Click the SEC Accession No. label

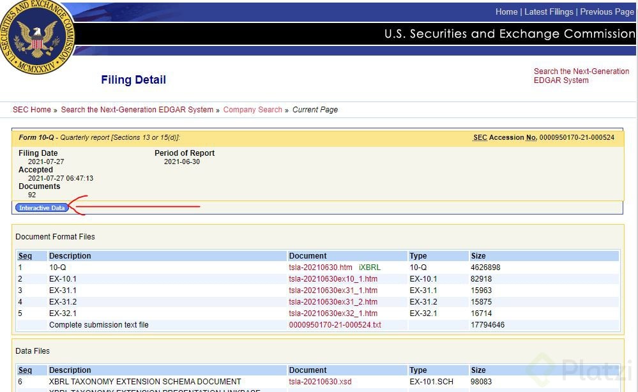[505, 137]
